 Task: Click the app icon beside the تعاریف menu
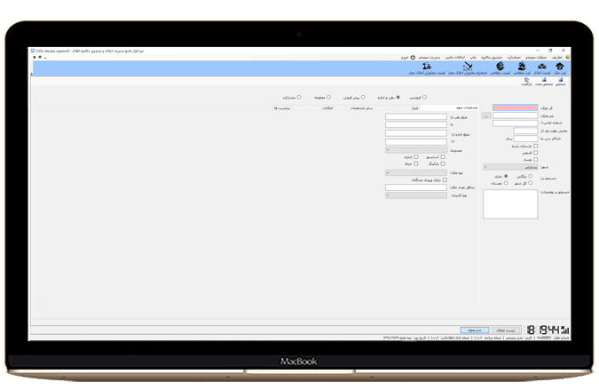568,58
